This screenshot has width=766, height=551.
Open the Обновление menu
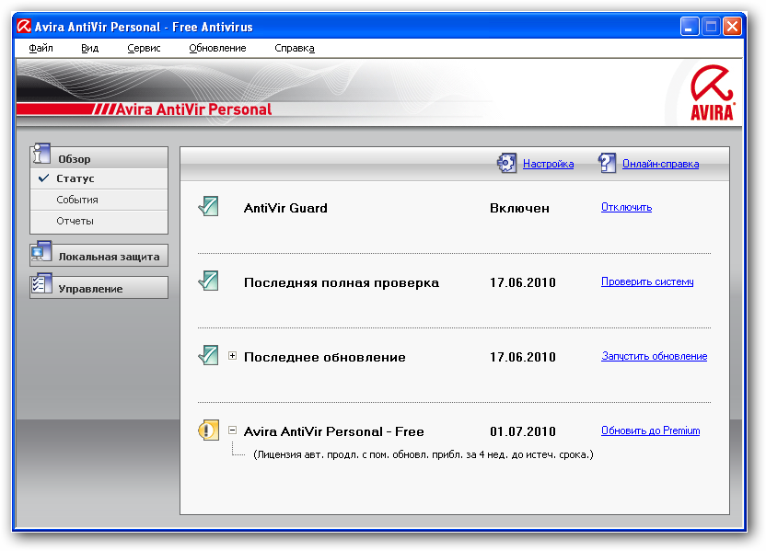pyautogui.click(x=217, y=48)
